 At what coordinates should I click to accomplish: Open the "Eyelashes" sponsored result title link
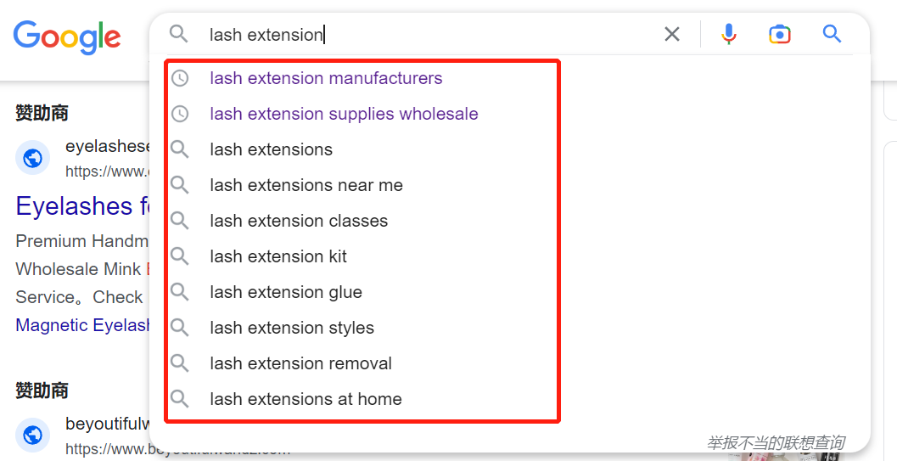point(82,206)
